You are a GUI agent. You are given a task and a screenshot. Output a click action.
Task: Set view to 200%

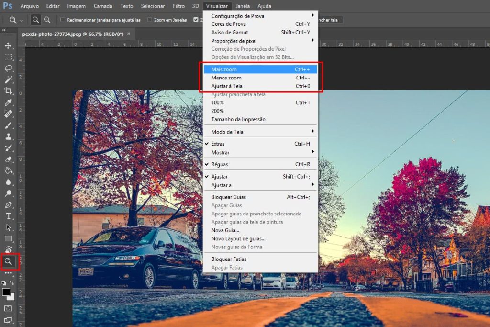click(x=261, y=111)
